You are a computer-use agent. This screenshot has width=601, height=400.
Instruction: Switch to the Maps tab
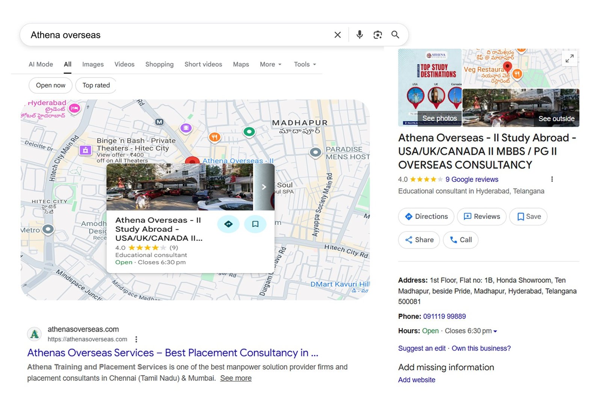[241, 64]
